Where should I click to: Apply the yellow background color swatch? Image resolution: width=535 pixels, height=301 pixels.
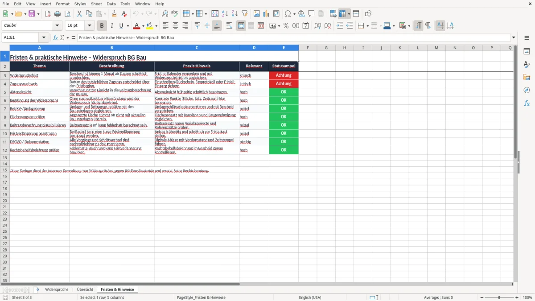(150, 26)
